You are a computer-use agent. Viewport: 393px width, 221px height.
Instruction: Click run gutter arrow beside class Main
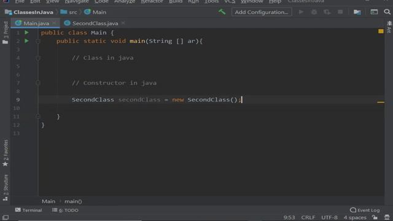pos(26,33)
